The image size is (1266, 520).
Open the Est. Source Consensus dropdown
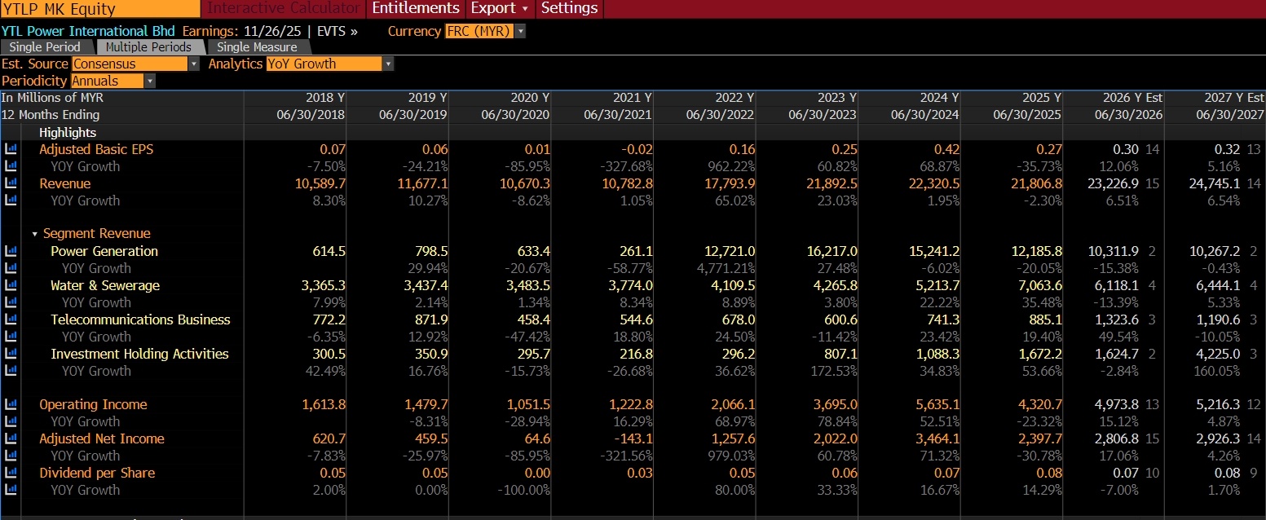(x=135, y=64)
